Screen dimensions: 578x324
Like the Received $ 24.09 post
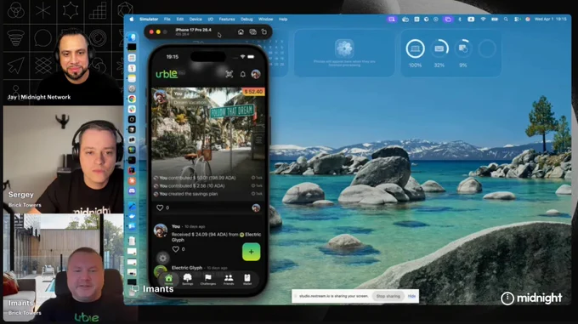175,249
